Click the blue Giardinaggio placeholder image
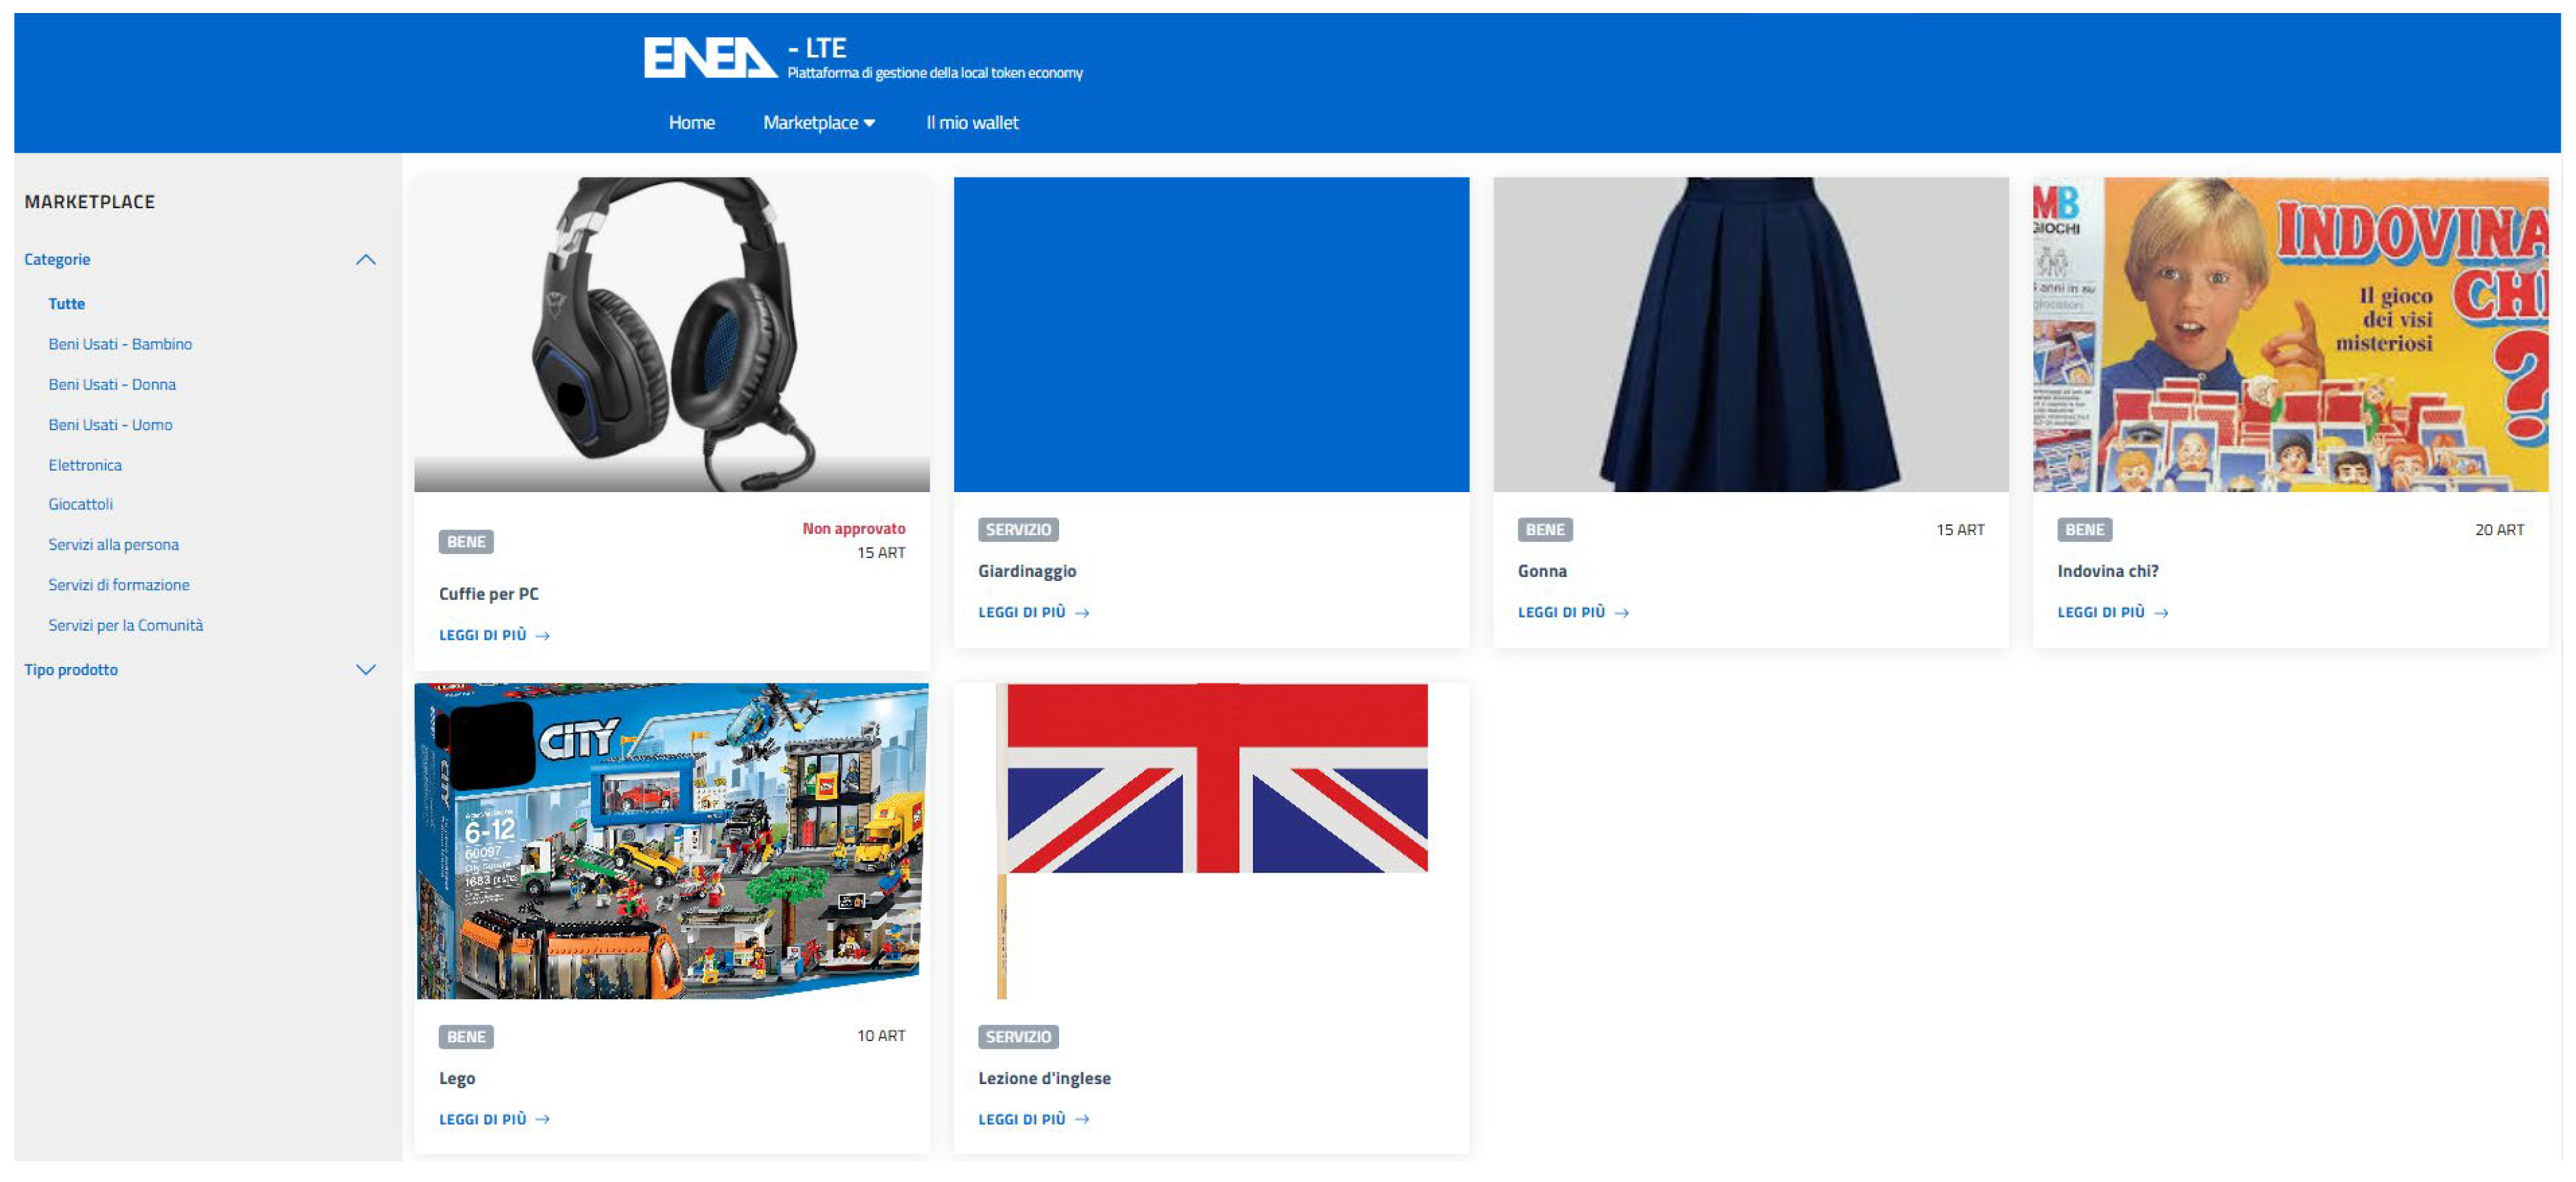 point(1211,335)
